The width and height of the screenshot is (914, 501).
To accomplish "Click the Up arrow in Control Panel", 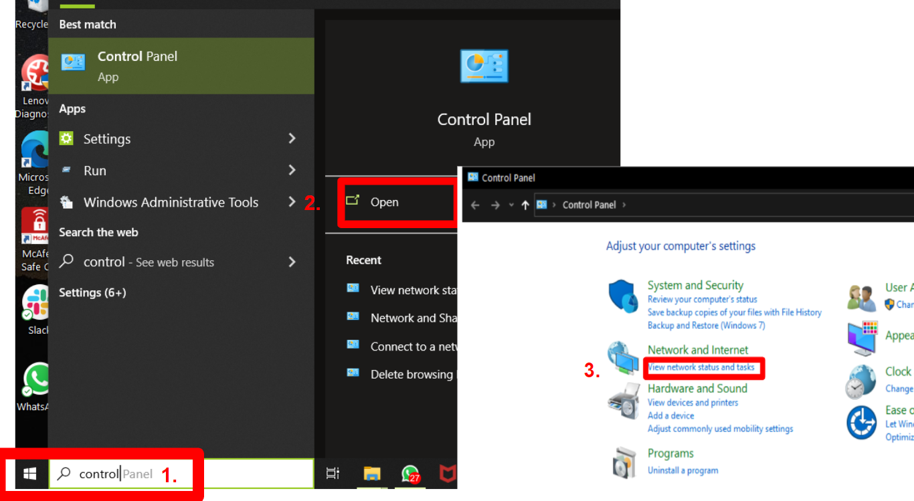I will 525,205.
